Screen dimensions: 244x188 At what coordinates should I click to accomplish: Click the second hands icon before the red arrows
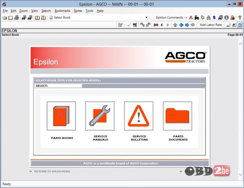point(148,25)
